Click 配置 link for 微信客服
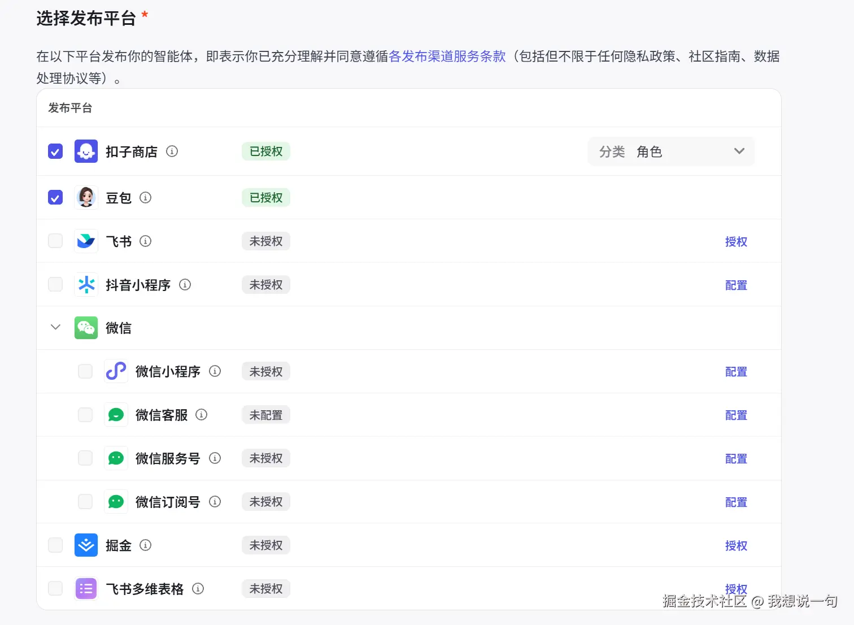This screenshot has width=854, height=625. (736, 415)
